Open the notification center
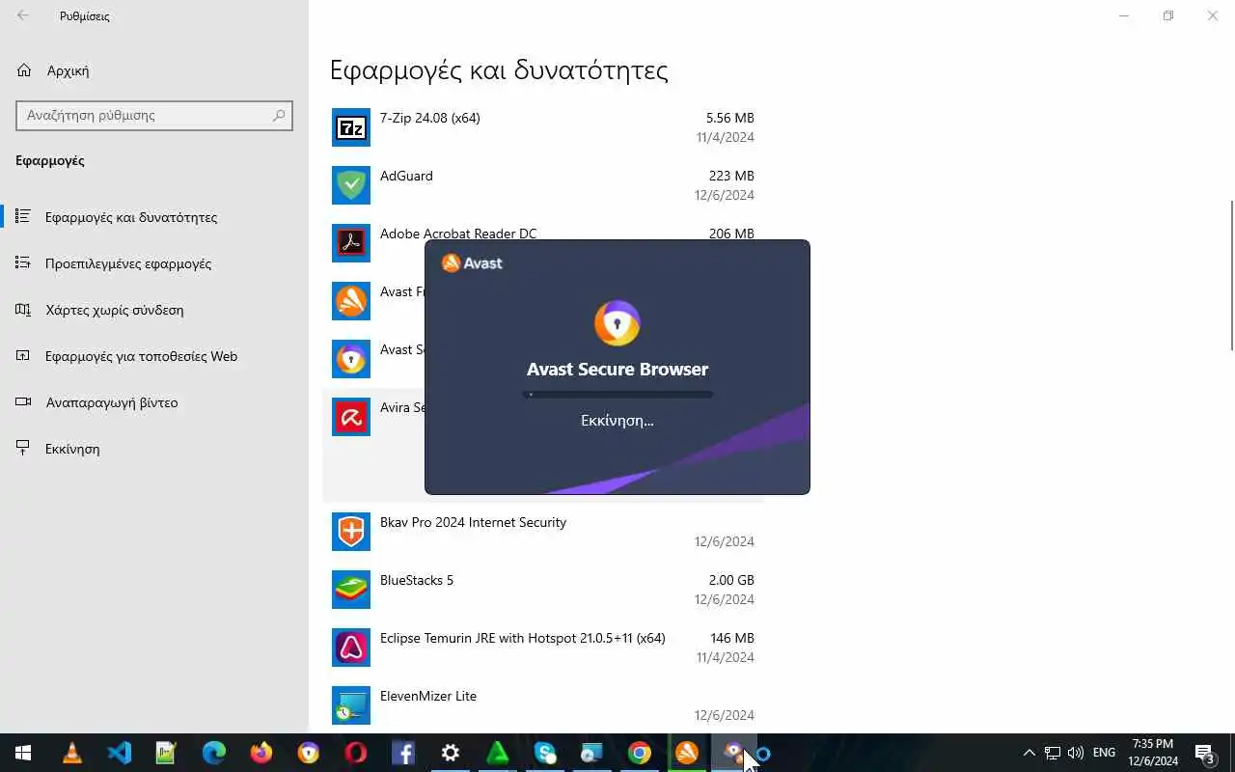The image size is (1235, 772). click(x=1205, y=753)
